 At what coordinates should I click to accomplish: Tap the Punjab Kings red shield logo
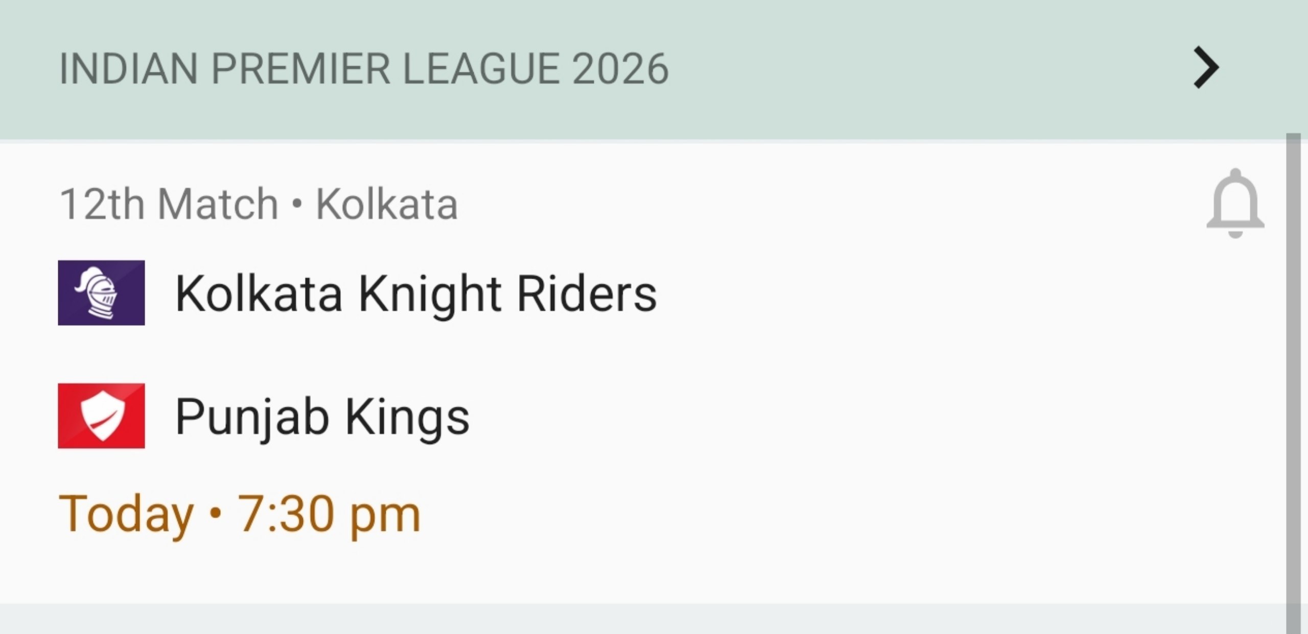click(x=101, y=416)
